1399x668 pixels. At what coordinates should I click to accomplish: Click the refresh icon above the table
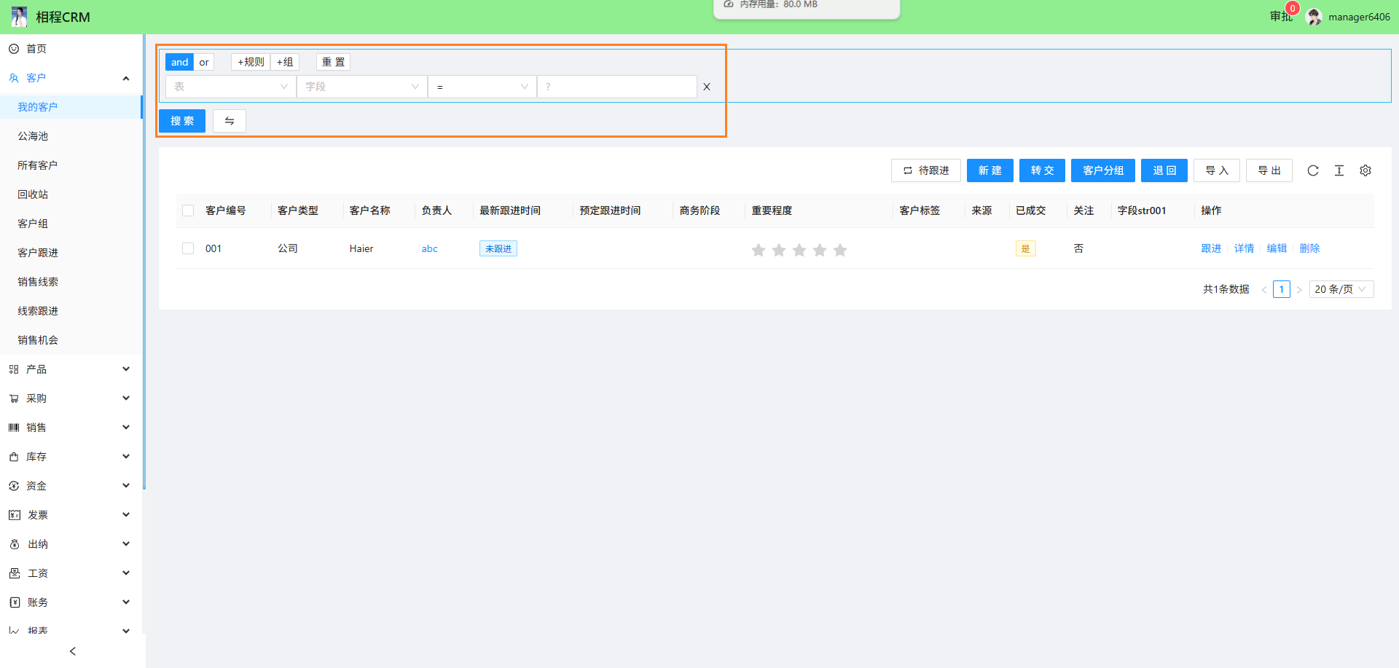pyautogui.click(x=1312, y=170)
